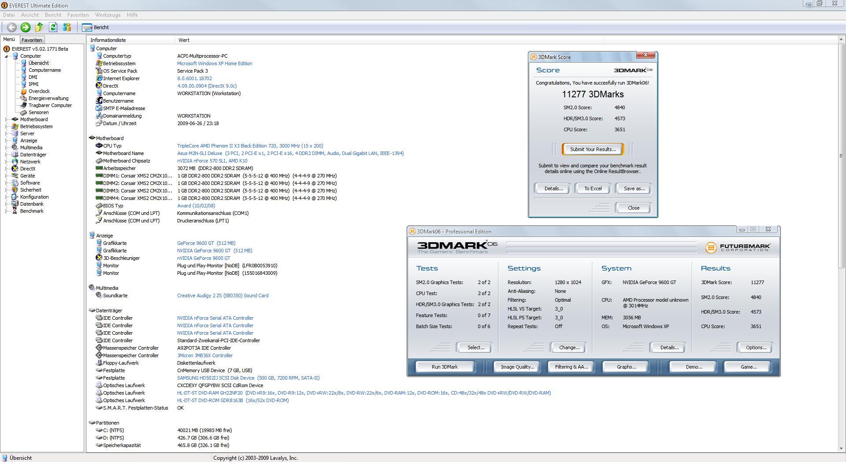Select the Übersicht tree item
The image size is (846, 462).
38,63
